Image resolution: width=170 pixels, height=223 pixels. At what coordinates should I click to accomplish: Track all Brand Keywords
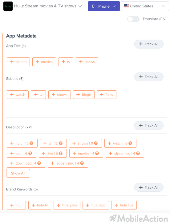(x=149, y=187)
